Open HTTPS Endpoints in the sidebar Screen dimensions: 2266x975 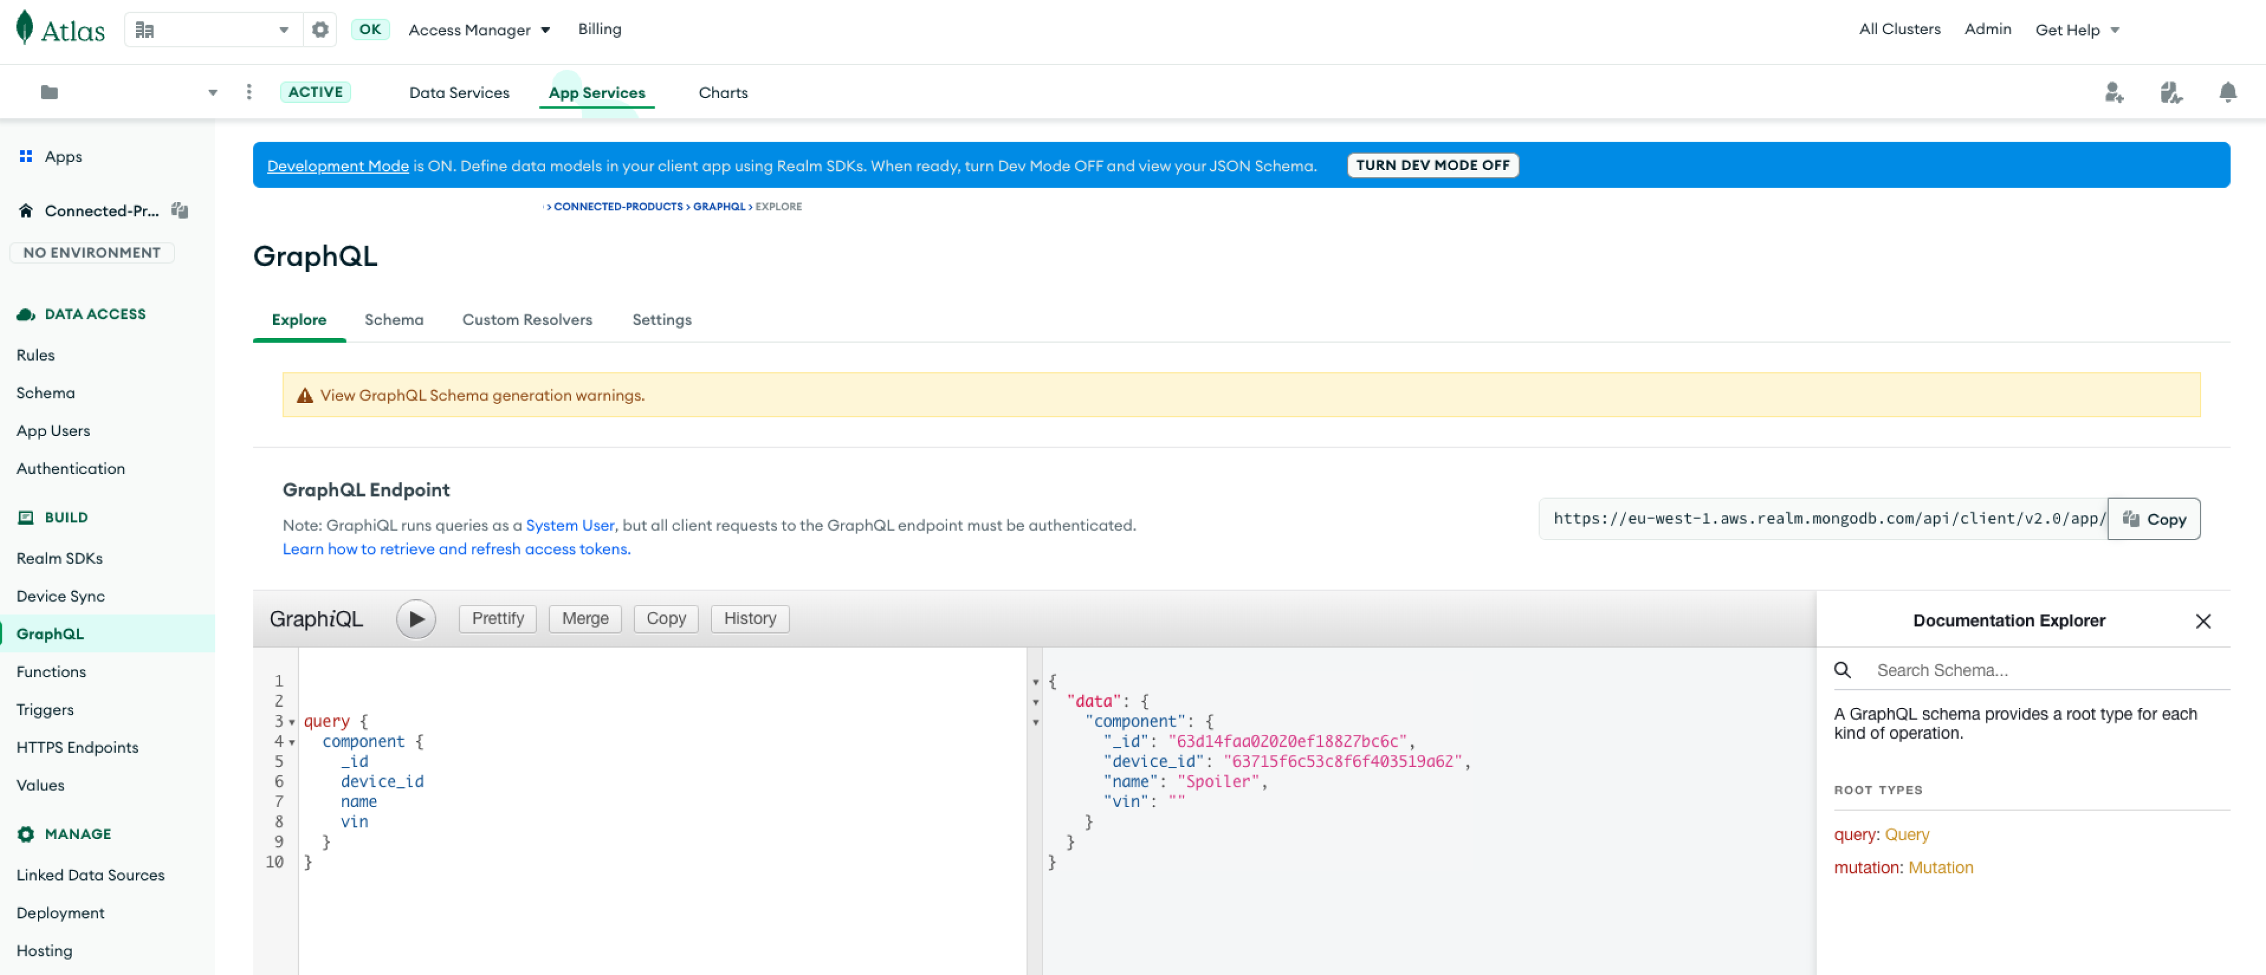(x=77, y=747)
